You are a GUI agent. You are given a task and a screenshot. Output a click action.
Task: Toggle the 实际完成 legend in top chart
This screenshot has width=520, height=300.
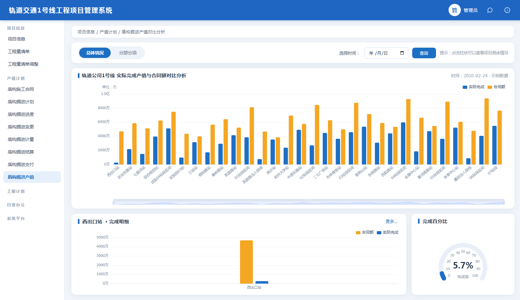[x=473, y=87]
